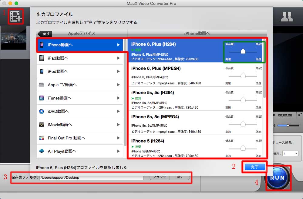This screenshot has width=303, height=199.
Task: Click the 完了 done button
Action: (x=255, y=167)
